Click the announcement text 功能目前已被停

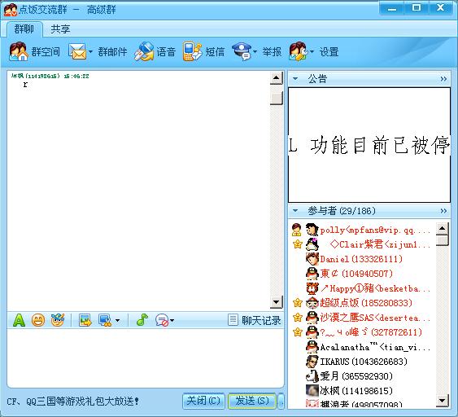[379, 145]
